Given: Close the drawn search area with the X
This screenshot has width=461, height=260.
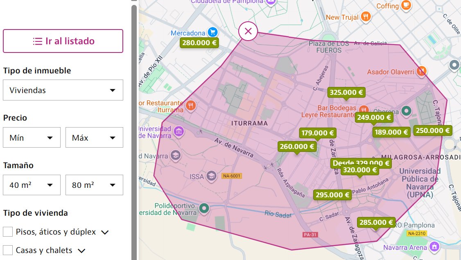Looking at the screenshot, I should point(248,31).
